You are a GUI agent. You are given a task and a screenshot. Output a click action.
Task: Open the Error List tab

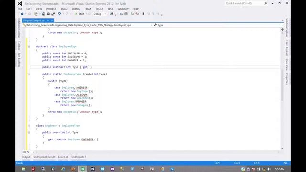(63, 157)
